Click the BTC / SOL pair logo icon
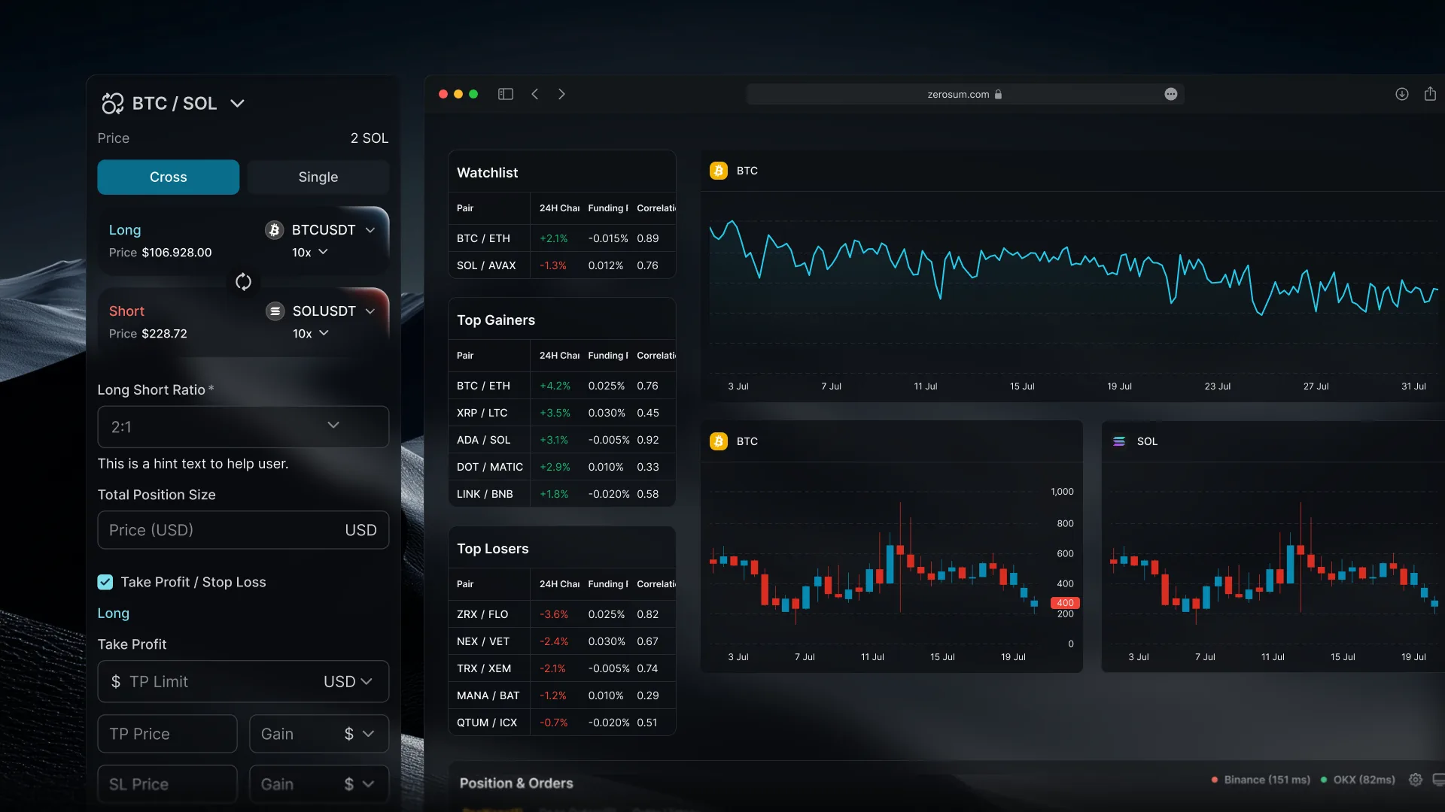 pos(113,103)
